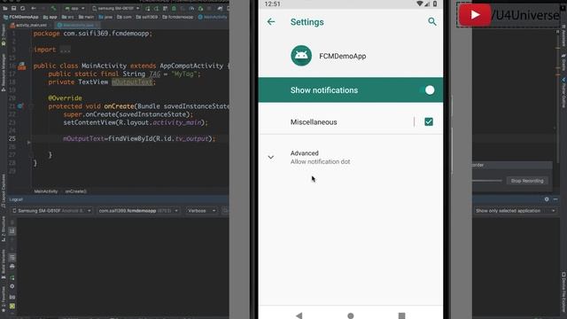Image resolution: width=567 pixels, height=319 pixels.
Task: Click the Logcat screen capture camera icon
Action: click(12, 297)
